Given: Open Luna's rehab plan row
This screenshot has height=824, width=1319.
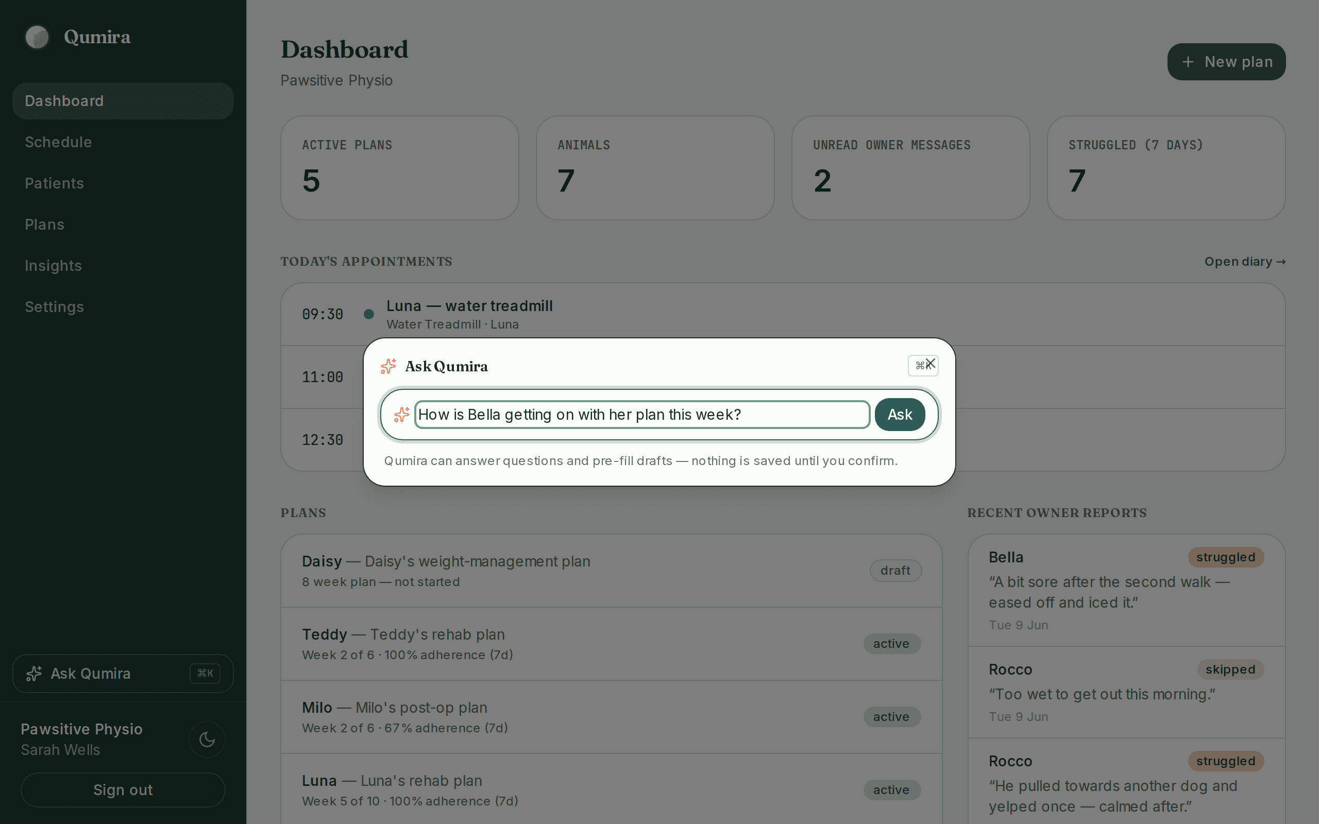Looking at the screenshot, I should coord(612,789).
